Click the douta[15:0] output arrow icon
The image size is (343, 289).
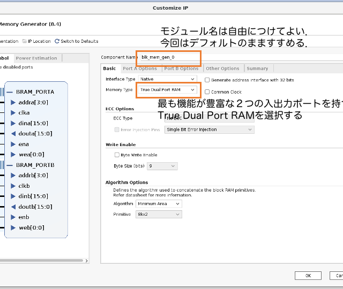pos(13,133)
